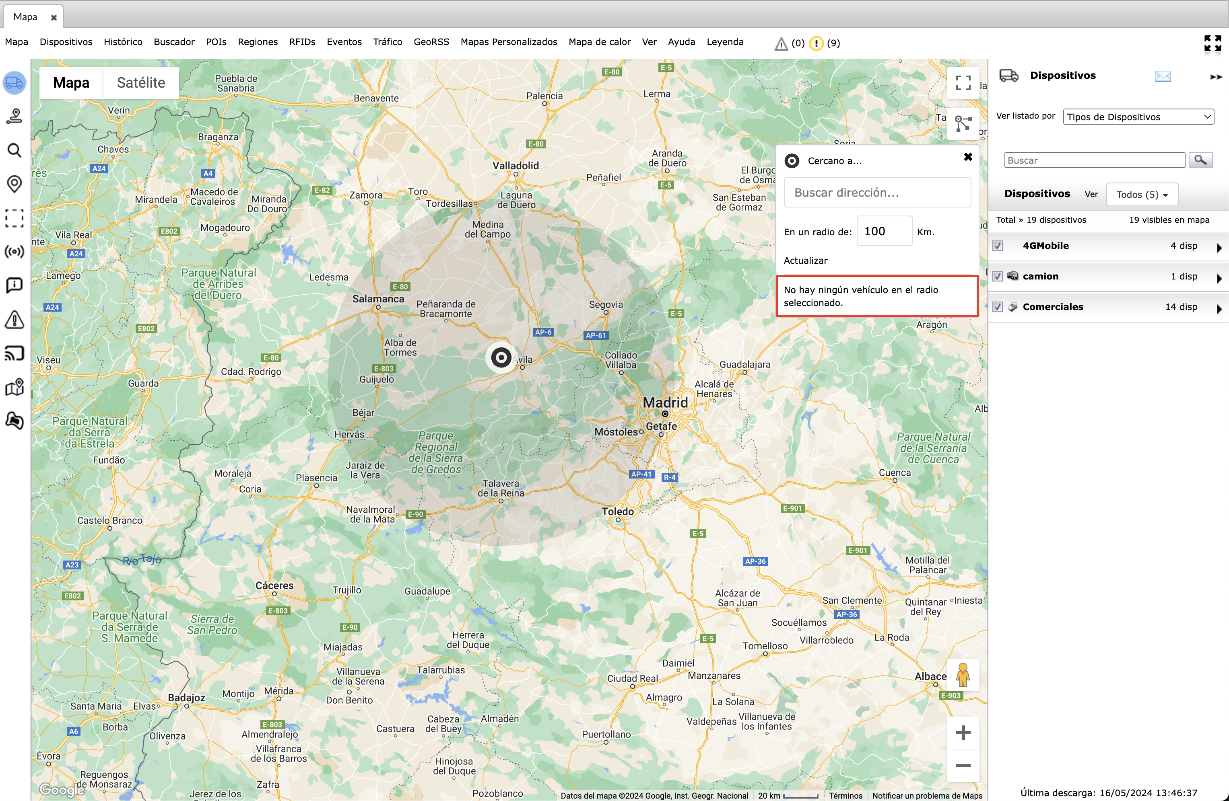This screenshot has width=1229, height=801.
Task: Click the route measure tool on map
Action: pos(963,124)
